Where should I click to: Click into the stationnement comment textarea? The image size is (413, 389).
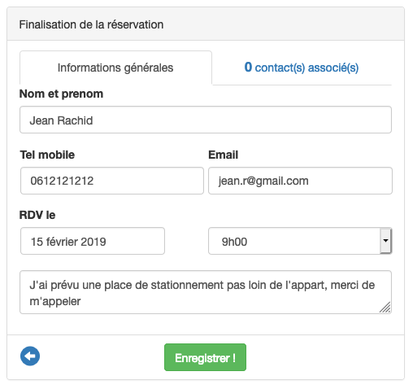[x=206, y=292]
